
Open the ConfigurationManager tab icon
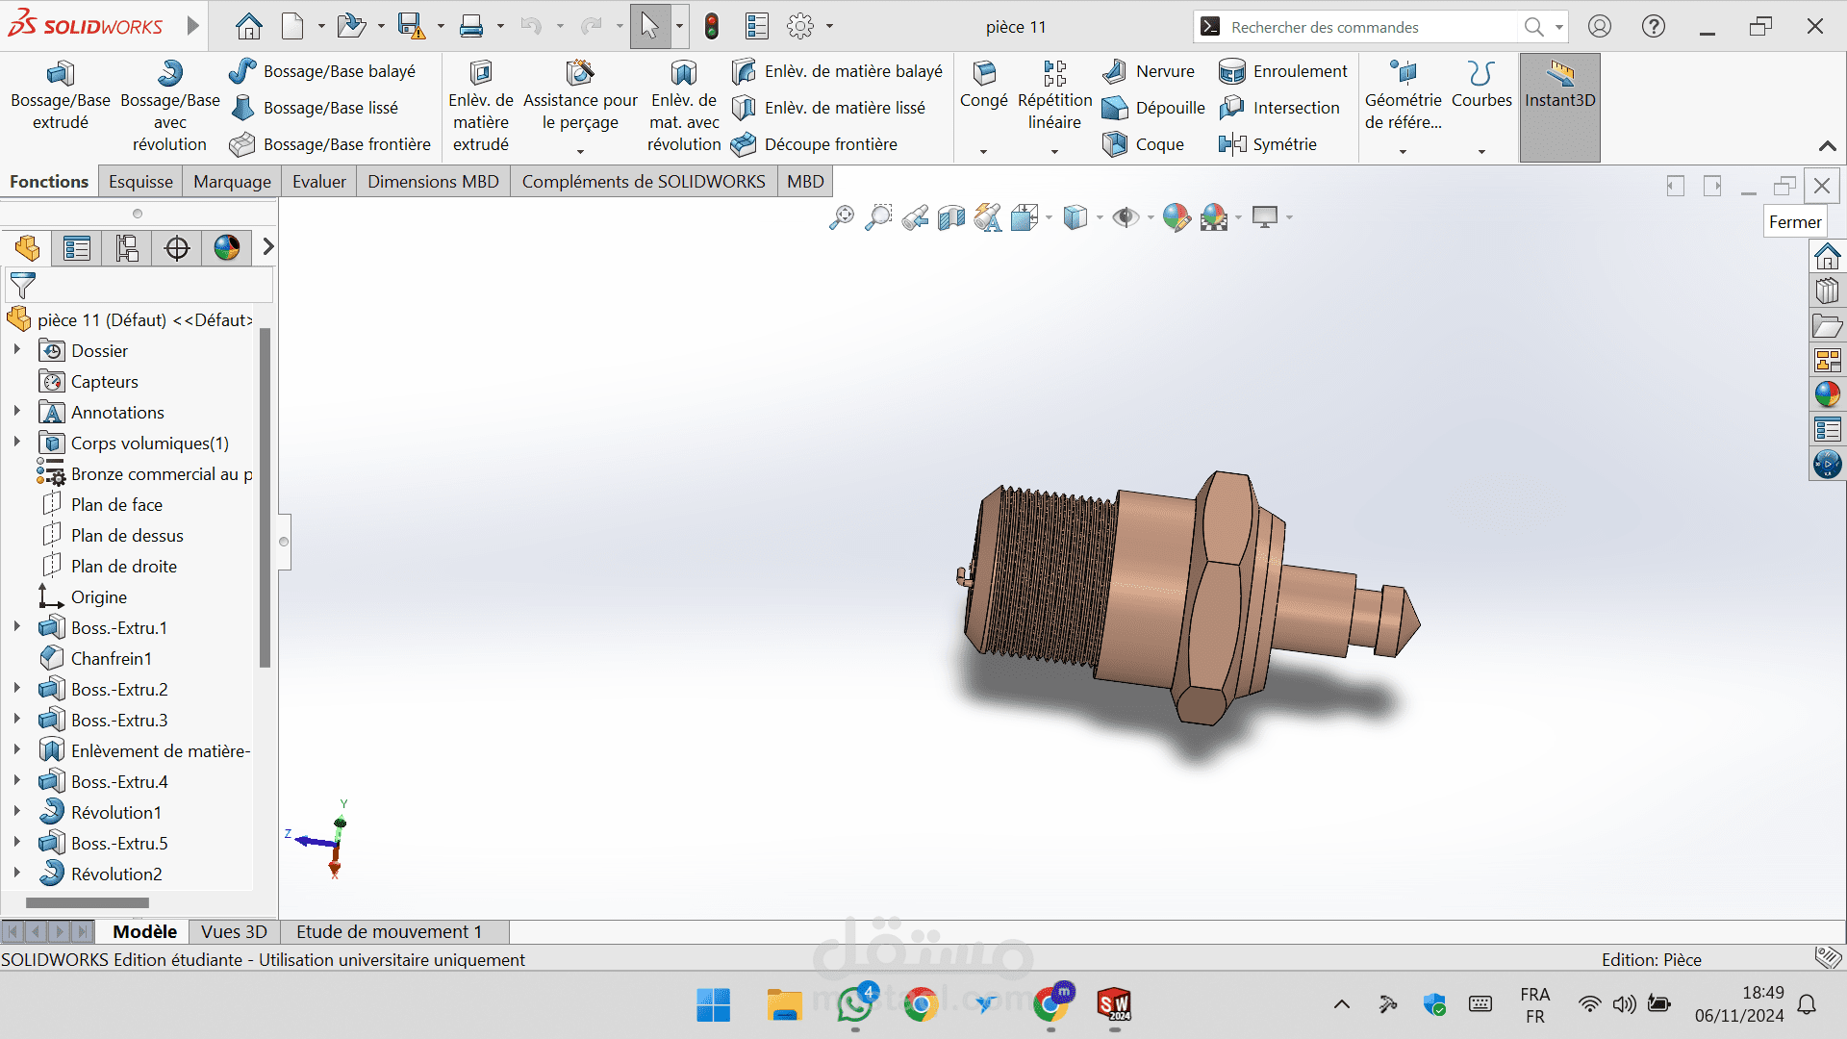[126, 248]
